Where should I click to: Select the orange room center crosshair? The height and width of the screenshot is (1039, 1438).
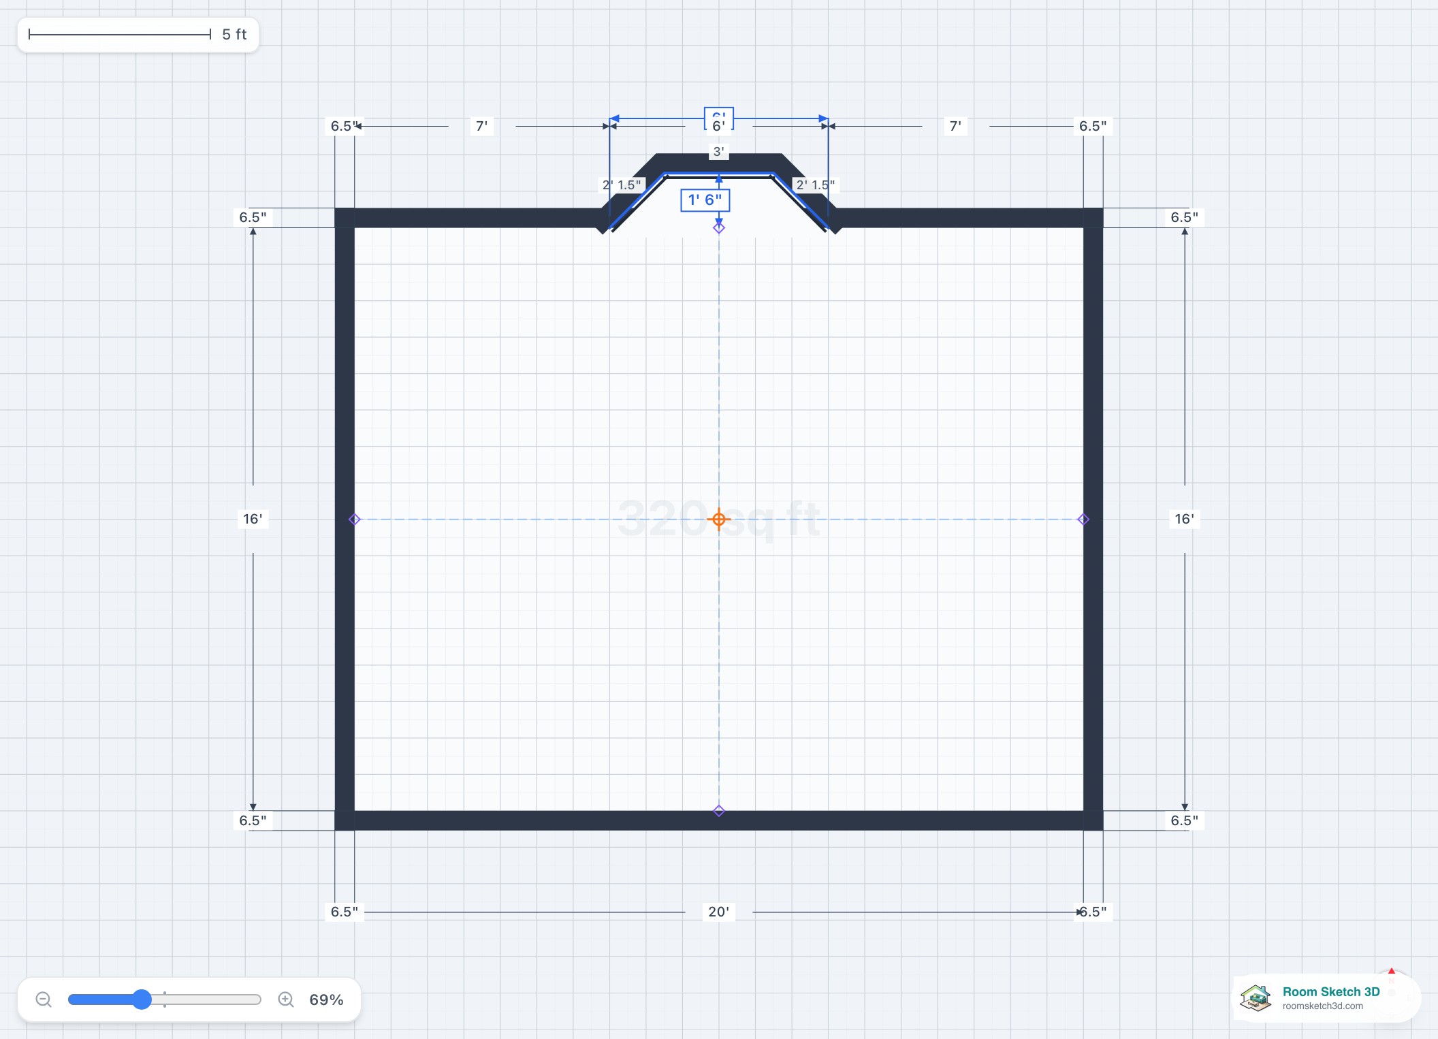pyautogui.click(x=719, y=519)
